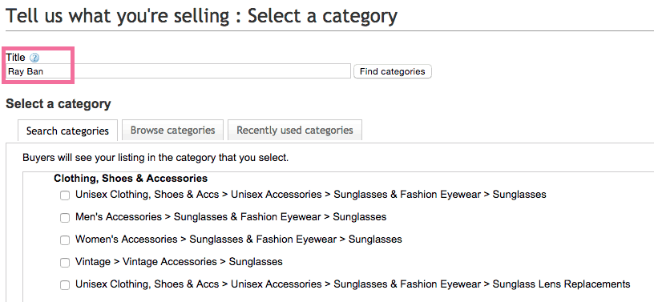Click the Title help question mark icon
Image resolution: width=654 pixels, height=302 pixels.
(34, 58)
